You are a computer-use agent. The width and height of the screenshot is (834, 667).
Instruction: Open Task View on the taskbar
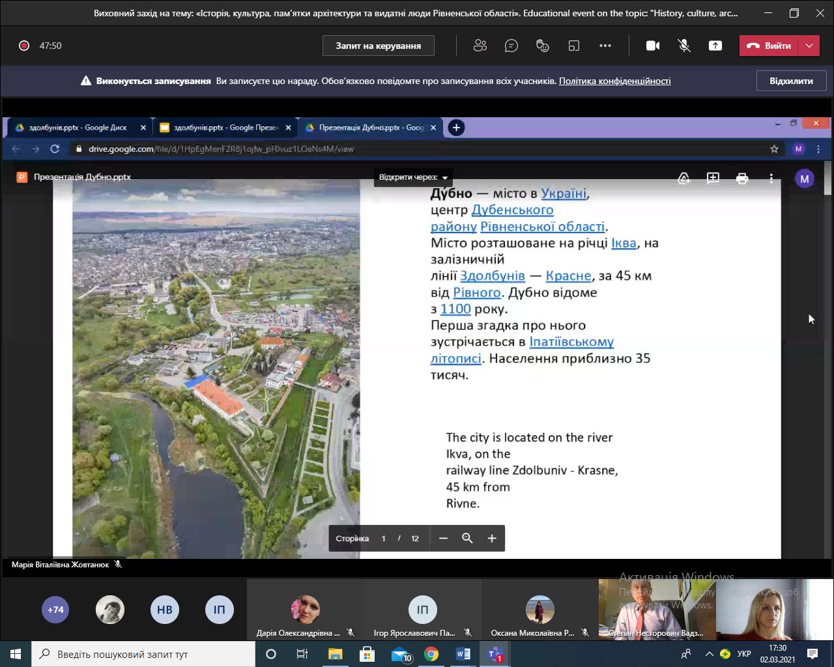(302, 654)
